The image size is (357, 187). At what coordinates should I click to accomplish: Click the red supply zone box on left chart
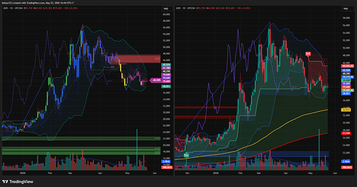click(135, 59)
